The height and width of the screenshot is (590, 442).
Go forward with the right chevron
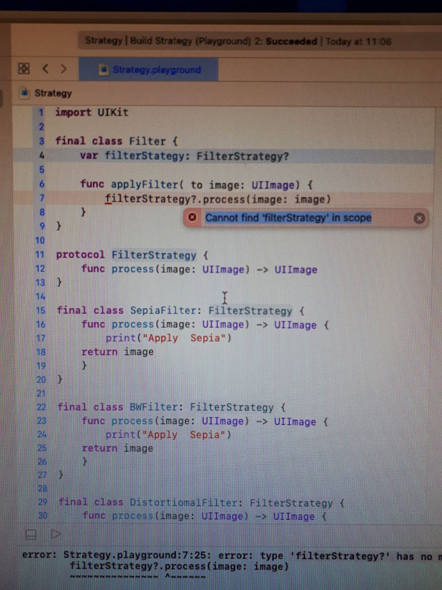[64, 69]
